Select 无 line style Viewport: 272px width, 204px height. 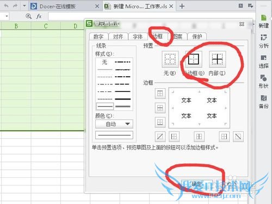[x=105, y=62]
